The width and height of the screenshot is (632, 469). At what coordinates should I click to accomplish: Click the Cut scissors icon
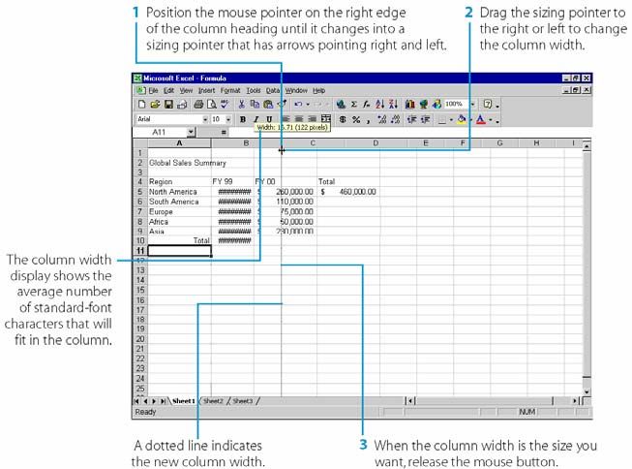coord(241,105)
